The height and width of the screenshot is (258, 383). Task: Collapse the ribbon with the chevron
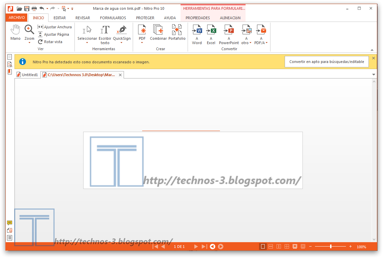coord(372,50)
